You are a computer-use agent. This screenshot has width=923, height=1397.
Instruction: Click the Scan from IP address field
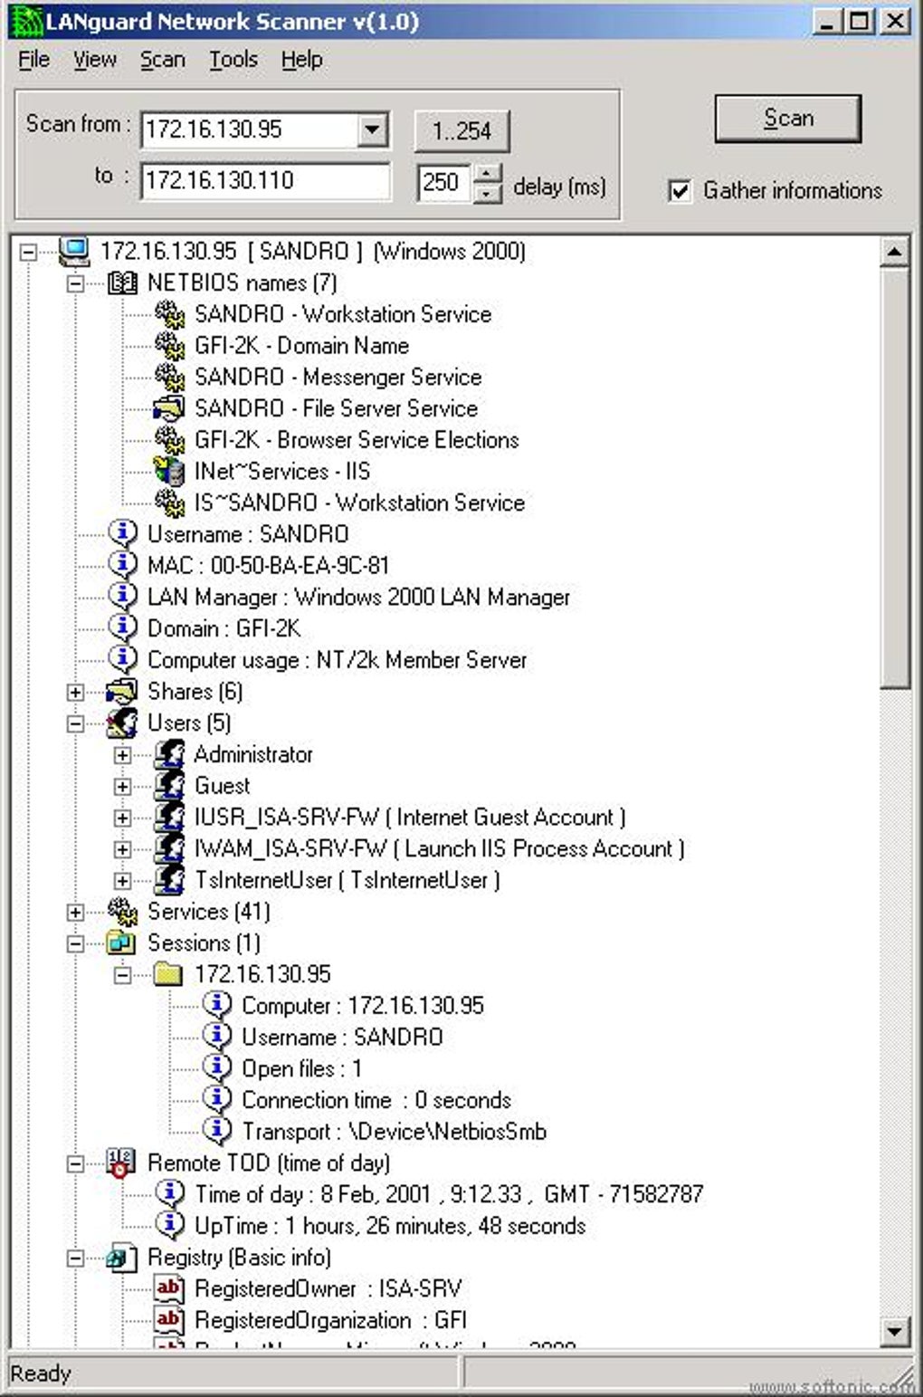(x=249, y=129)
